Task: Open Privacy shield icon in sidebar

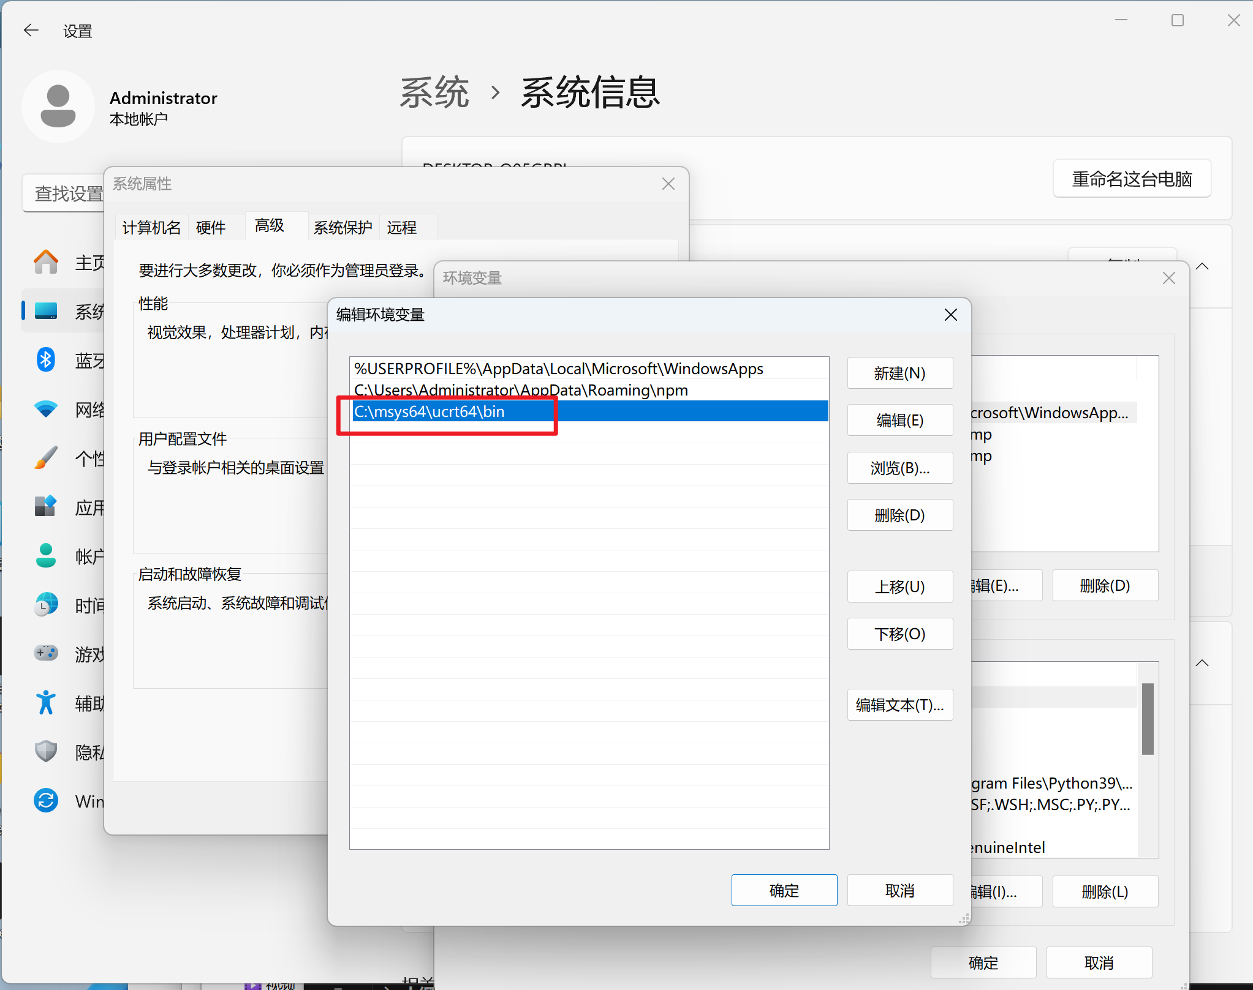Action: coord(46,751)
